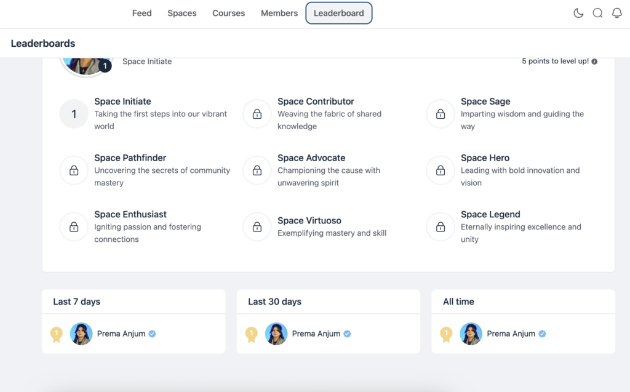
Task: Select the Space Legend lock icon
Action: pos(440,226)
